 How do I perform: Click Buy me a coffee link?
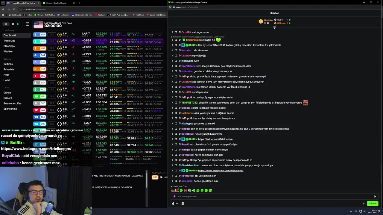[12, 103]
